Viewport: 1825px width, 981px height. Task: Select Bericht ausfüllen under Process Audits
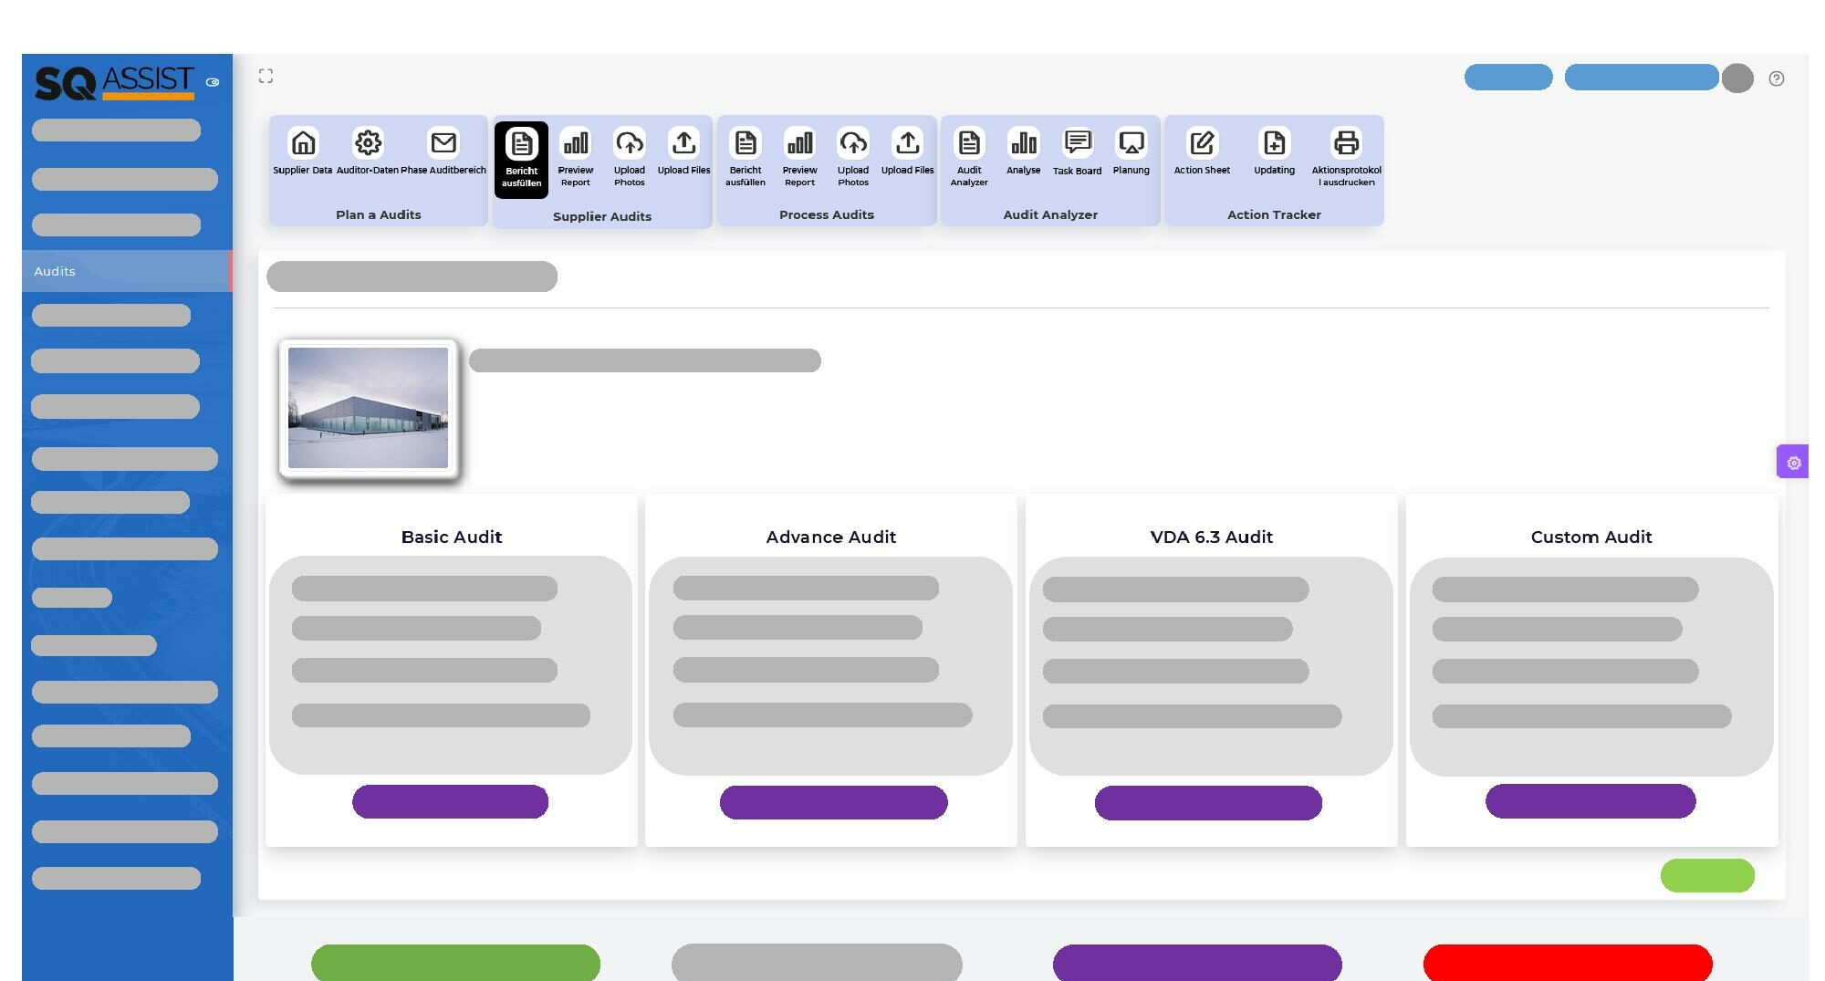pyautogui.click(x=746, y=158)
